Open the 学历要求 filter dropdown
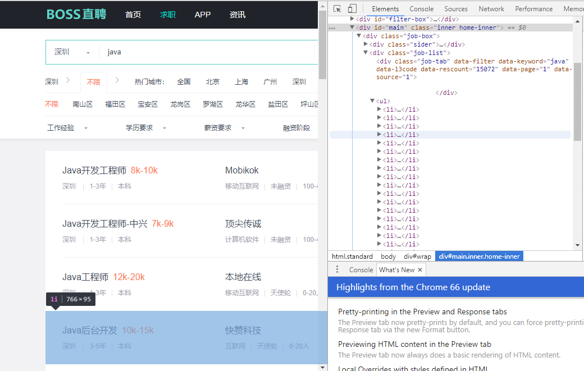 tap(145, 127)
